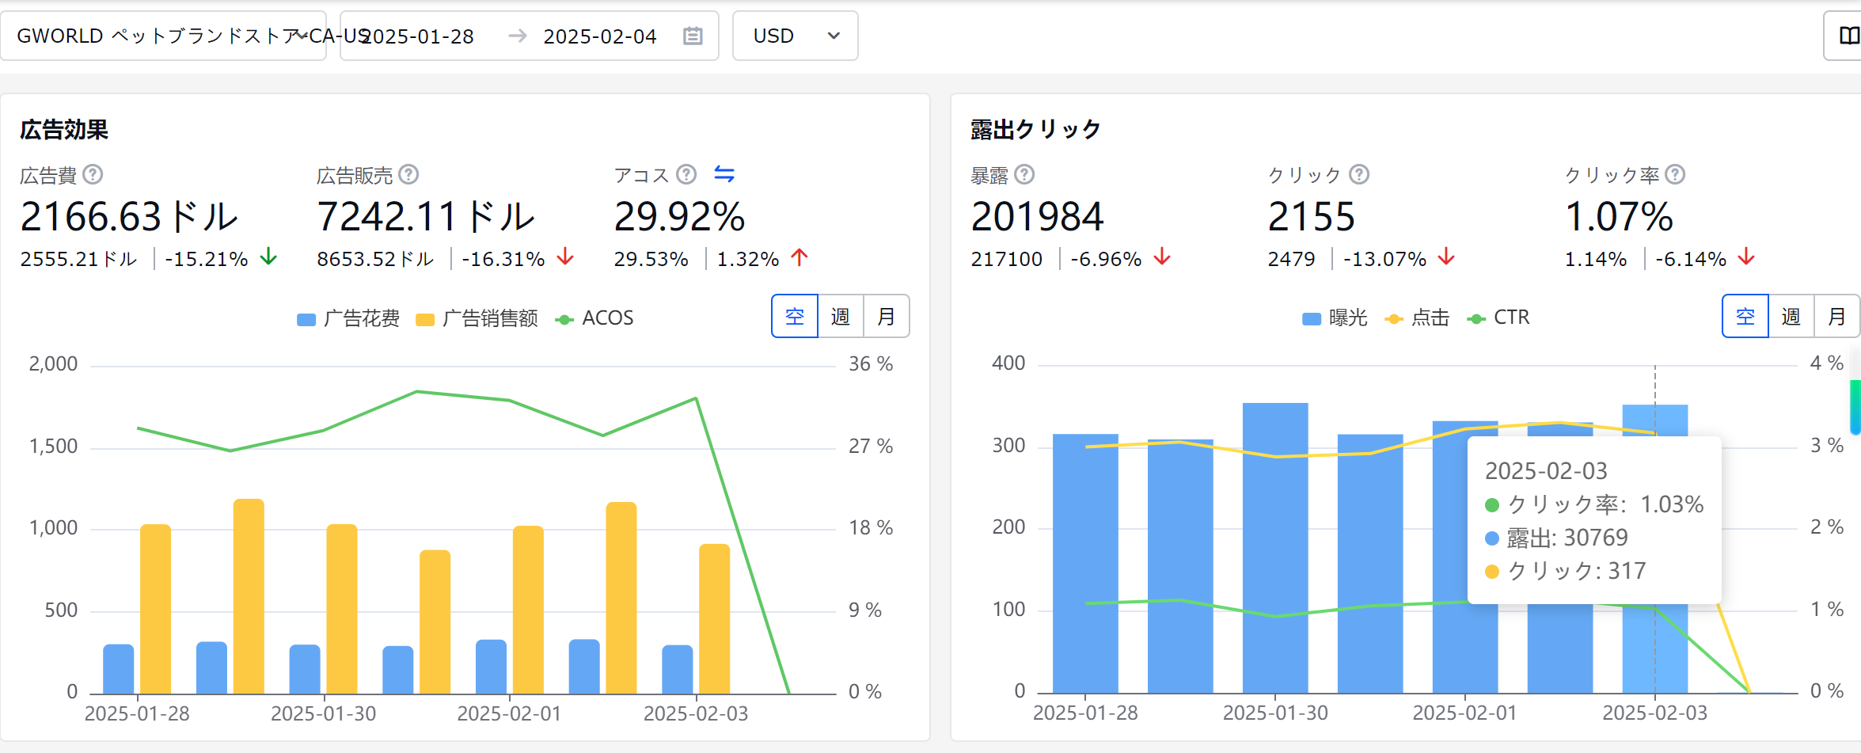Select 空 view in 広告効果 chart
Viewport: 1861px width, 753px height.
[x=795, y=317]
